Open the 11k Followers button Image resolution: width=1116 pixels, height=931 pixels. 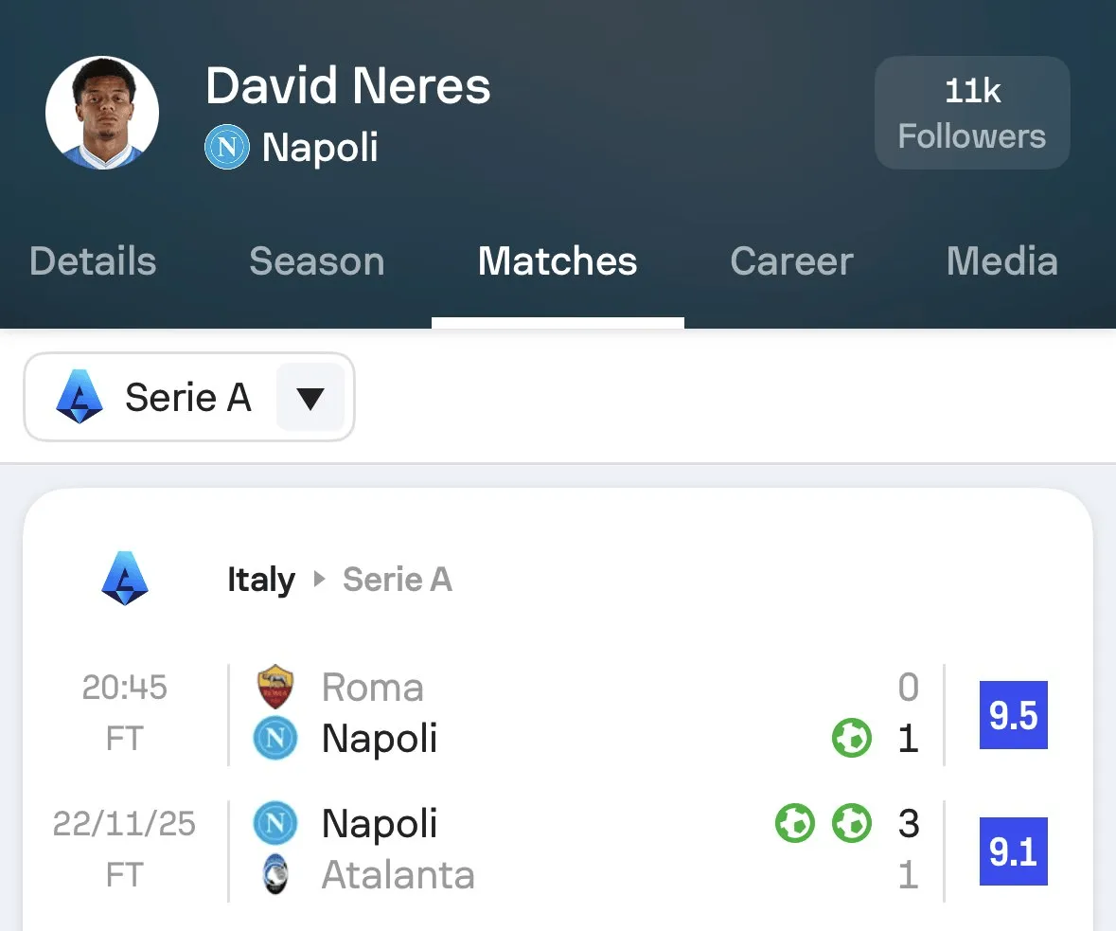pos(972,113)
